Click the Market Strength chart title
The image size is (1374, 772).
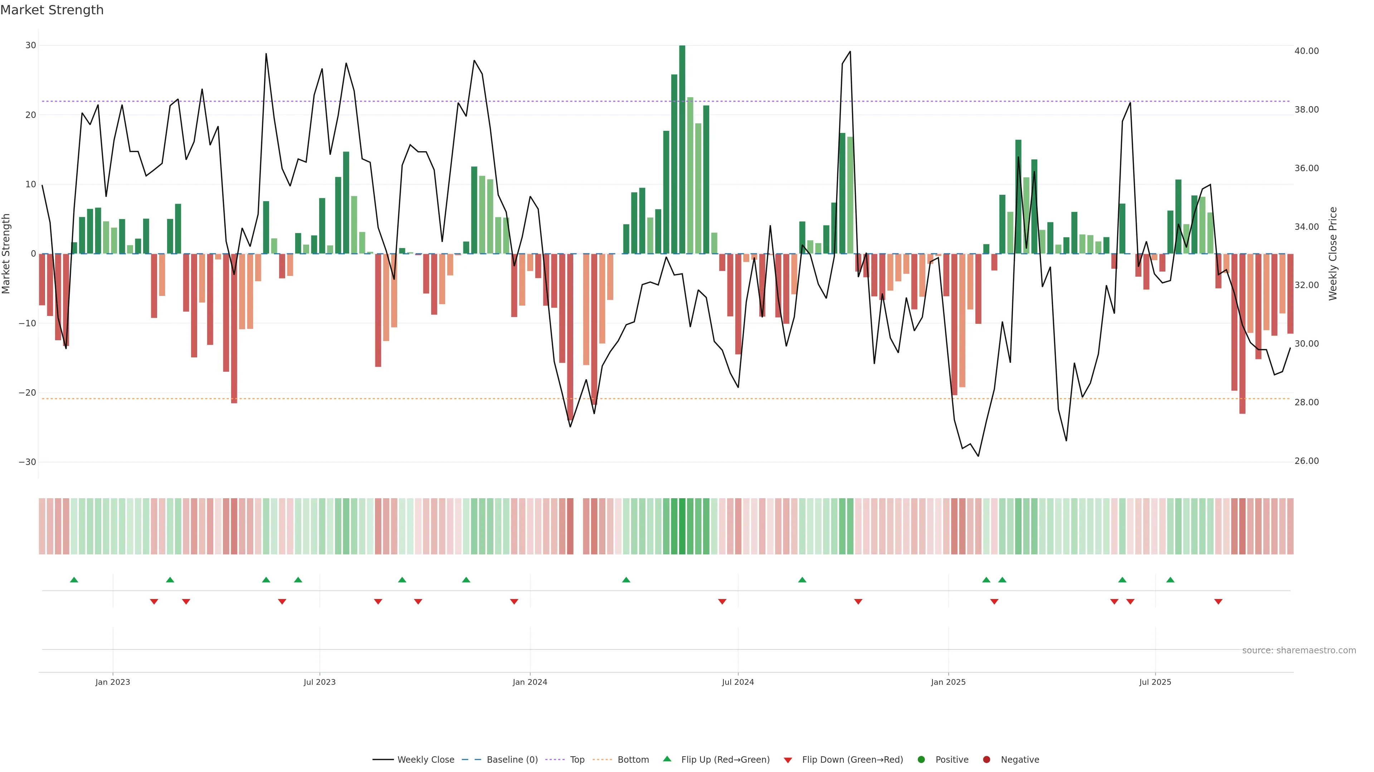(52, 10)
